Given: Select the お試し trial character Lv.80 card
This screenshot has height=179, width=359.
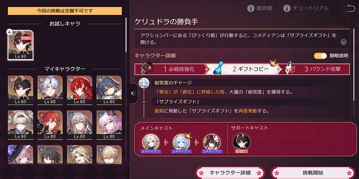Looking at the screenshot, I should pyautogui.click(x=20, y=45).
